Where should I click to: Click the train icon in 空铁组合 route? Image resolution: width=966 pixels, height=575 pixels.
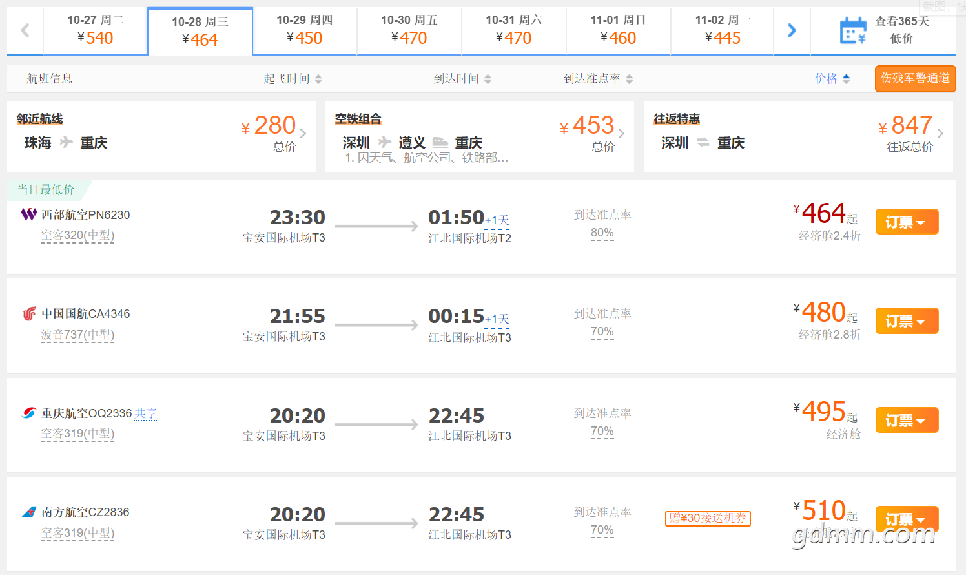[440, 142]
